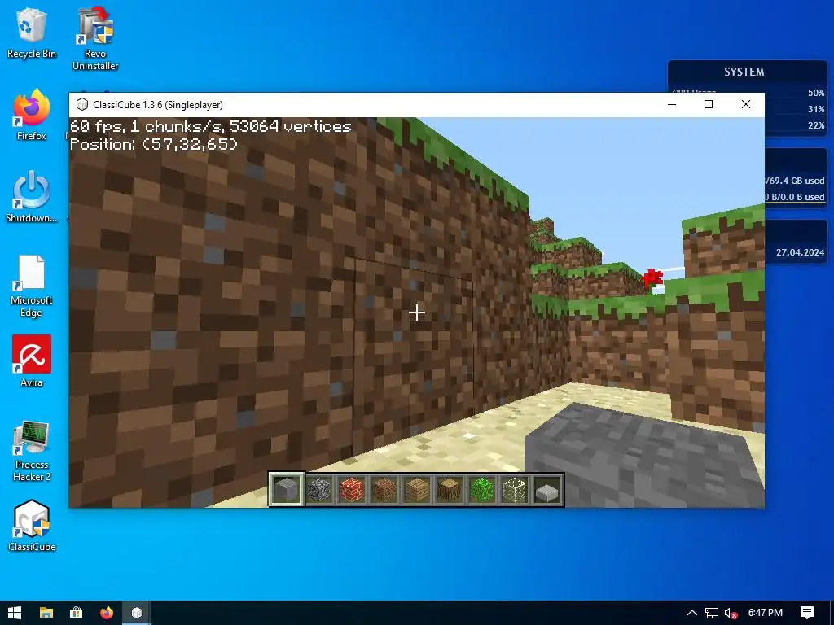Open Firefox from the taskbar
834x625 pixels.
107,613
